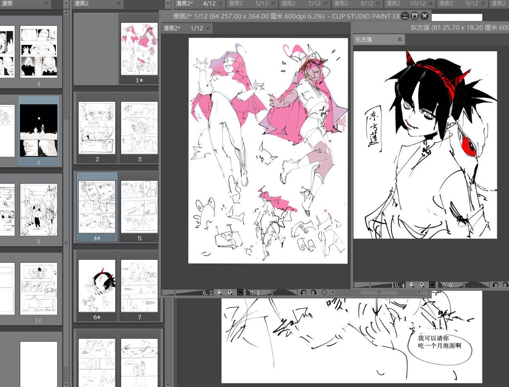The height and width of the screenshot is (387, 509).
Task: Click unsaved dot on 漫画2* 4/12 tab
Action: point(220,4)
